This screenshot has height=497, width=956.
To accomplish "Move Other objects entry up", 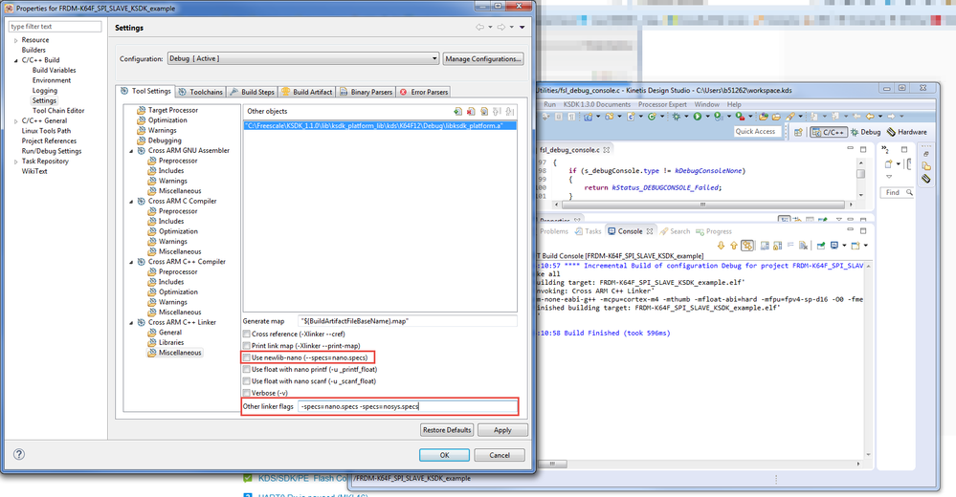I will 497,112.
